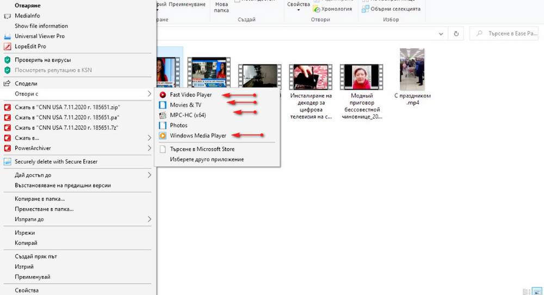544x295 pixels.
Task: Compress to CNN USA 185651.pa
Action: tap(67, 117)
